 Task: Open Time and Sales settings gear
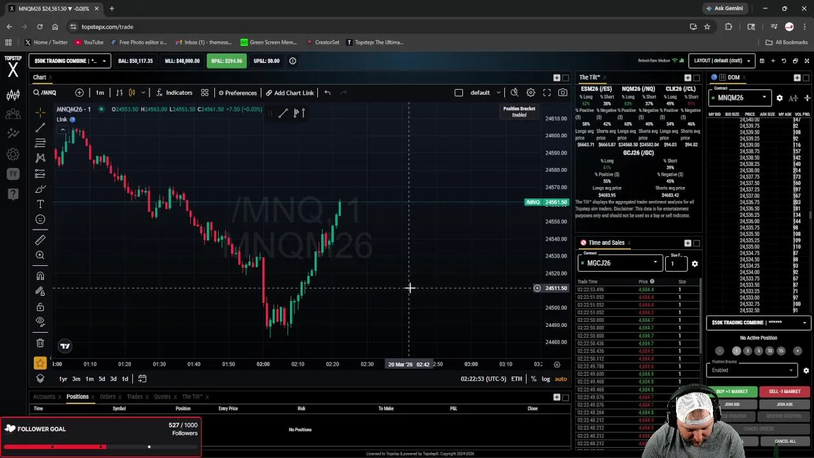click(694, 263)
